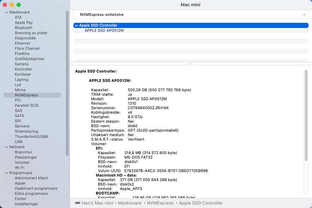Open Wi-Fi network entry

pos(20,168)
